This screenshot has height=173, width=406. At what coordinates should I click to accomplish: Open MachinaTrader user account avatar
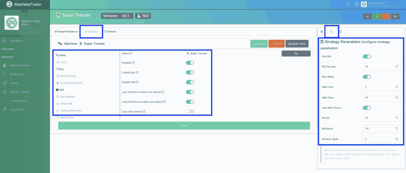pos(364,4)
